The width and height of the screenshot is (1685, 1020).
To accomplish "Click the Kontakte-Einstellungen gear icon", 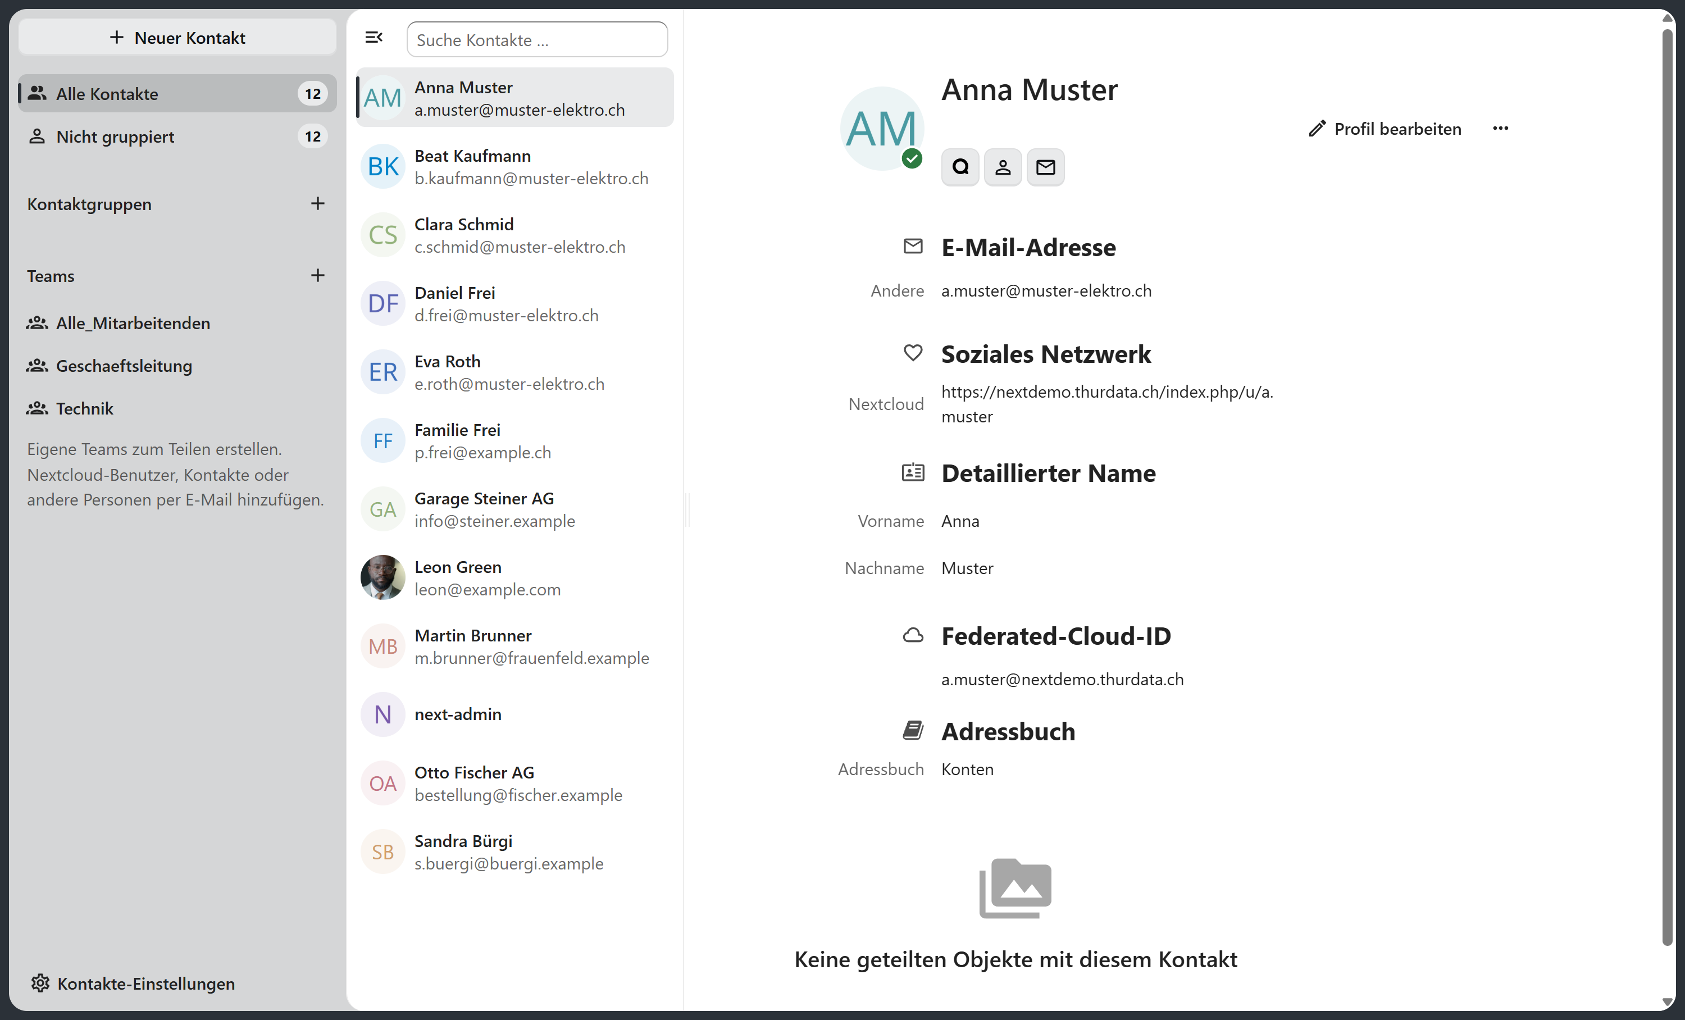I will pyautogui.click(x=40, y=983).
